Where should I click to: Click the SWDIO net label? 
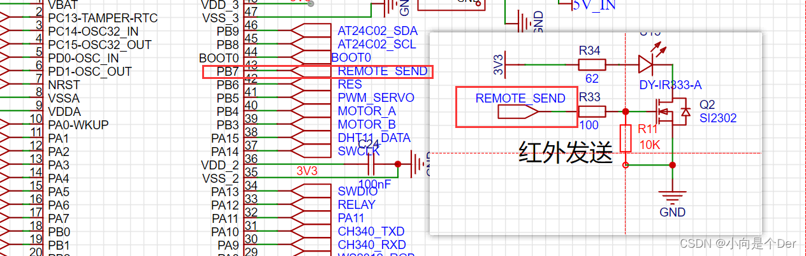coord(358,191)
